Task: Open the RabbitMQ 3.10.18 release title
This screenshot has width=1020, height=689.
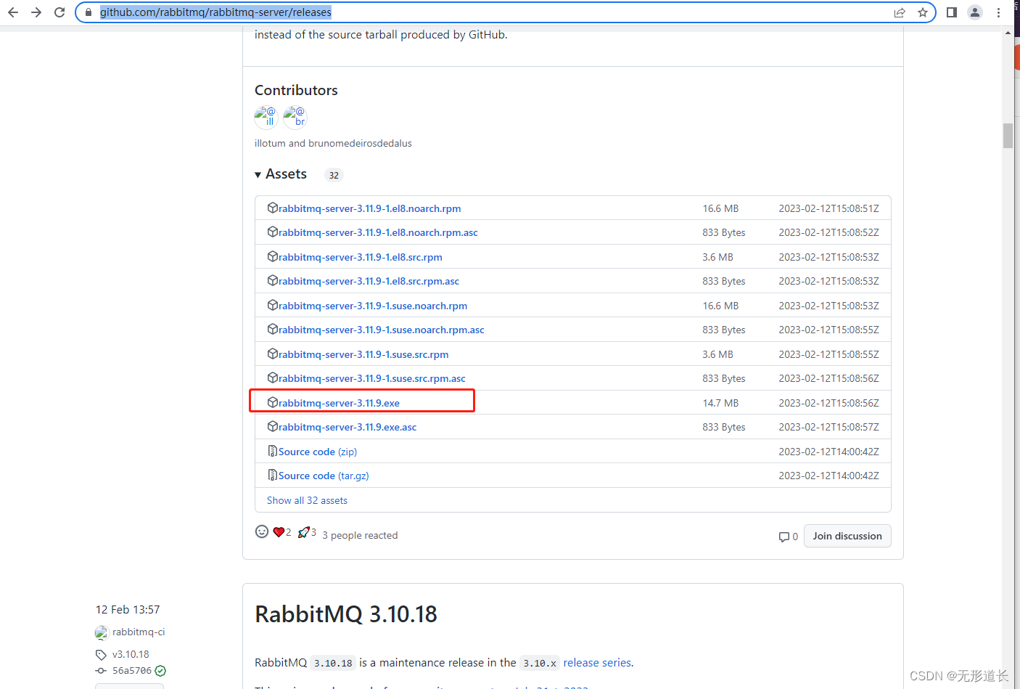Action: pyautogui.click(x=346, y=614)
